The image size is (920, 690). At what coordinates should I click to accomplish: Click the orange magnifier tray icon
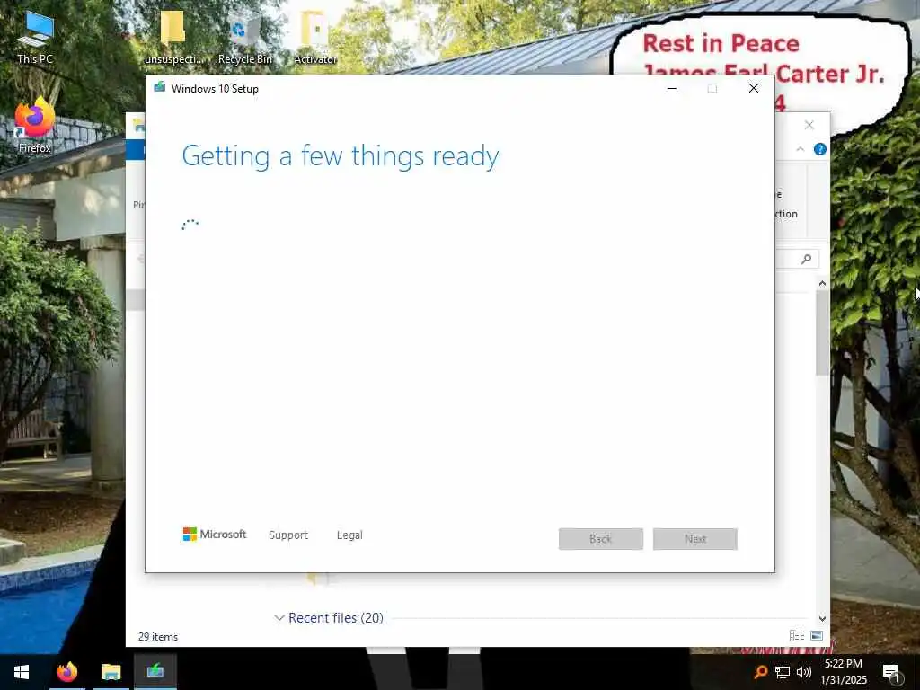pyautogui.click(x=761, y=672)
